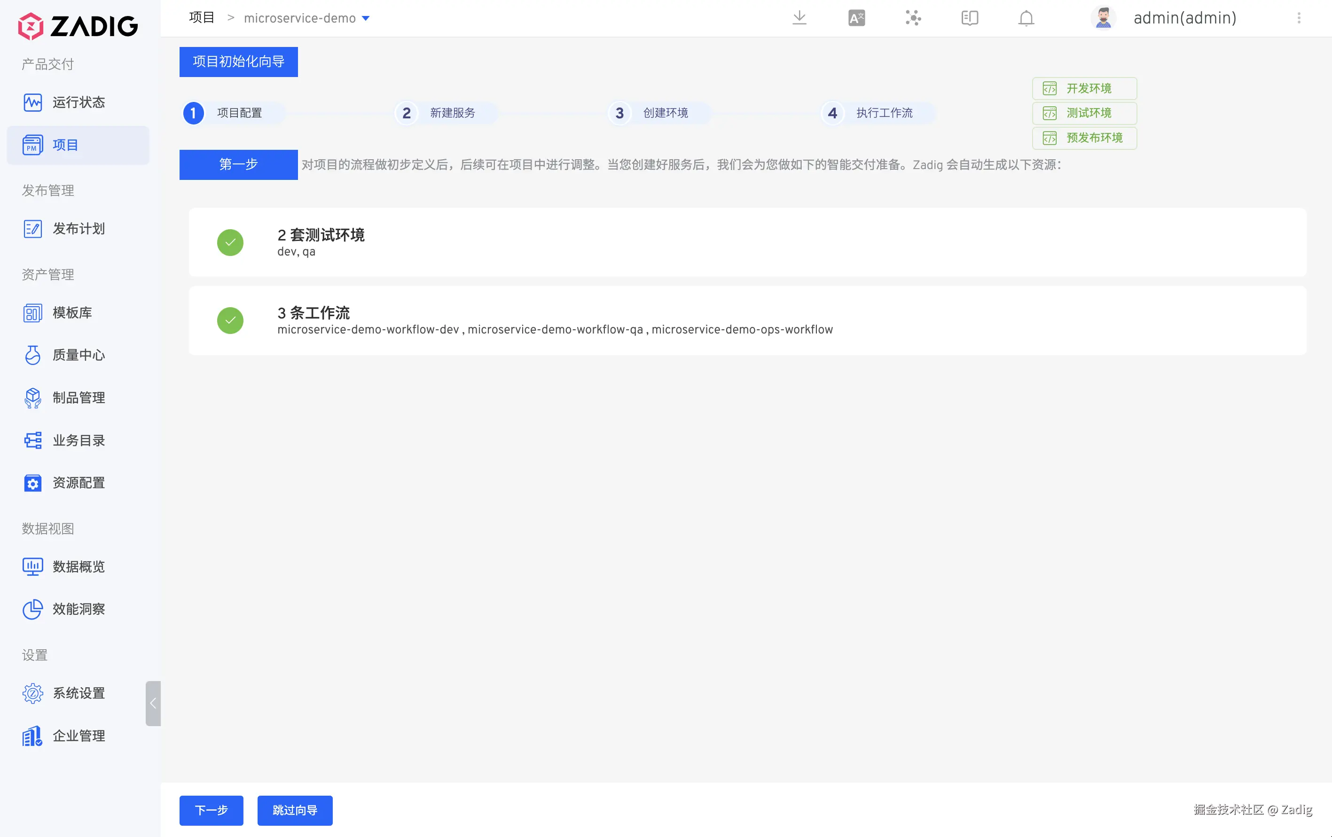Viewport: 1332px width, 837px height.
Task: Open 系统设置 in the sidebar
Action: (78, 693)
